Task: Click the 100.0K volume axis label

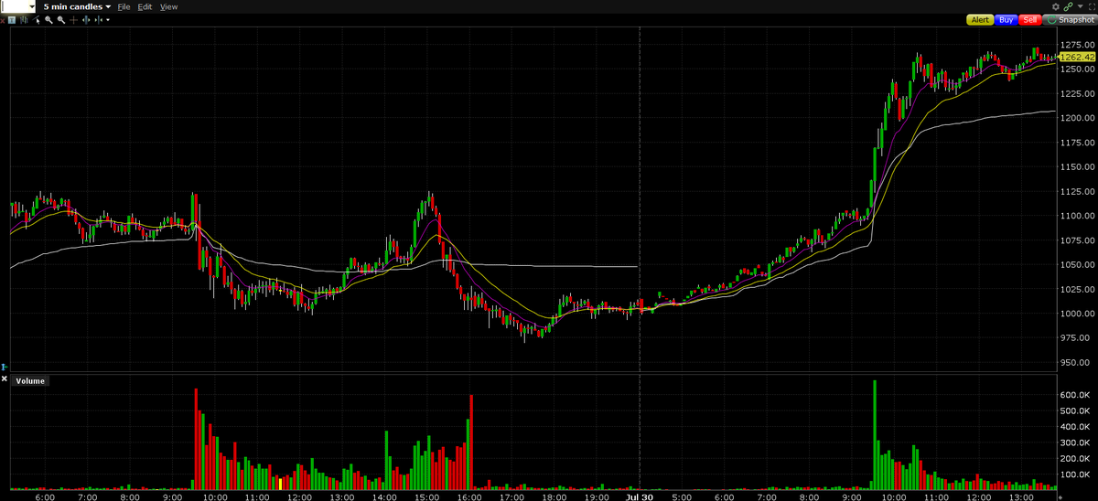Action: point(1076,475)
